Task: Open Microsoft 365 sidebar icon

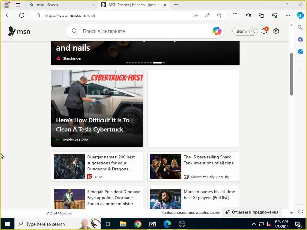Action: pos(300,40)
